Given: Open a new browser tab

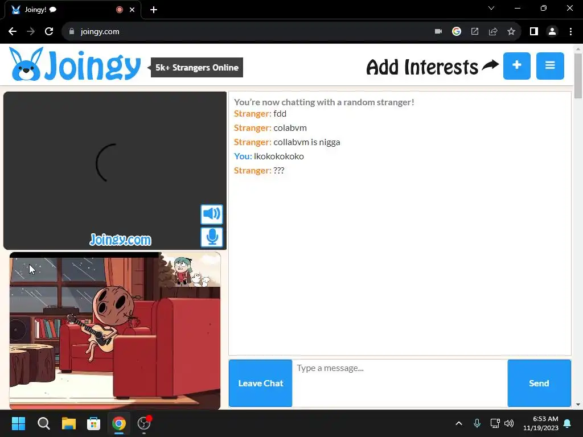Looking at the screenshot, I should click(154, 10).
